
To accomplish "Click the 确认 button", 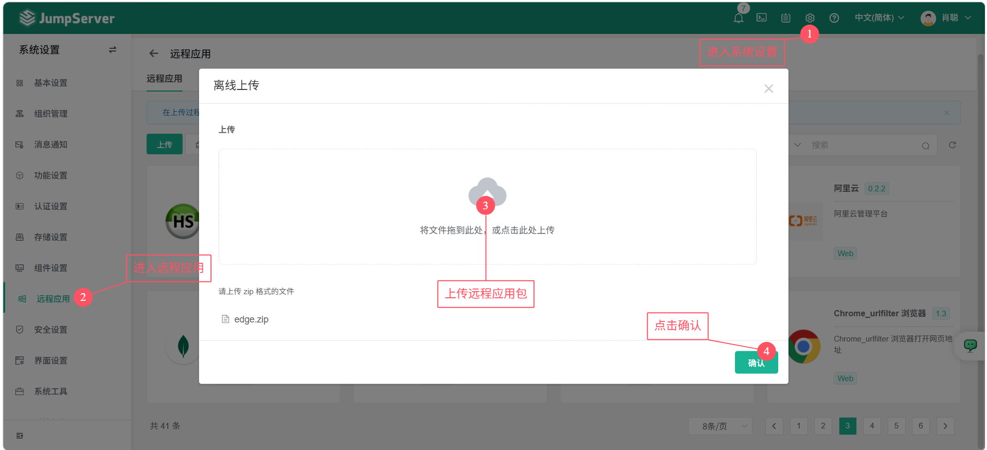I will [756, 363].
